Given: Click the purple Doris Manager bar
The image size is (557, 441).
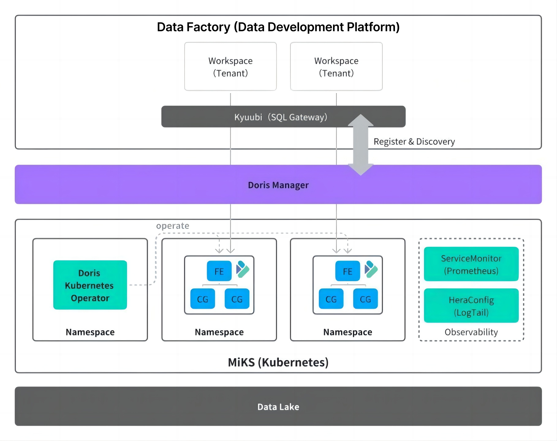Looking at the screenshot, I should [278, 185].
